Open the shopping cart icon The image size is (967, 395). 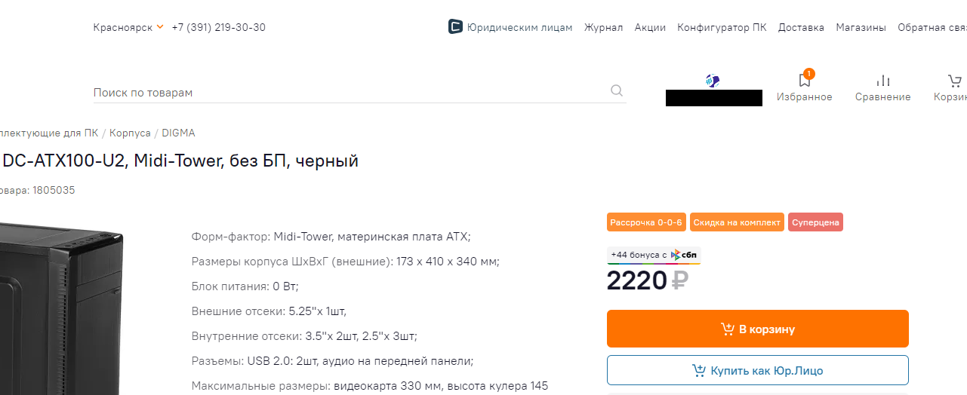[x=955, y=81]
